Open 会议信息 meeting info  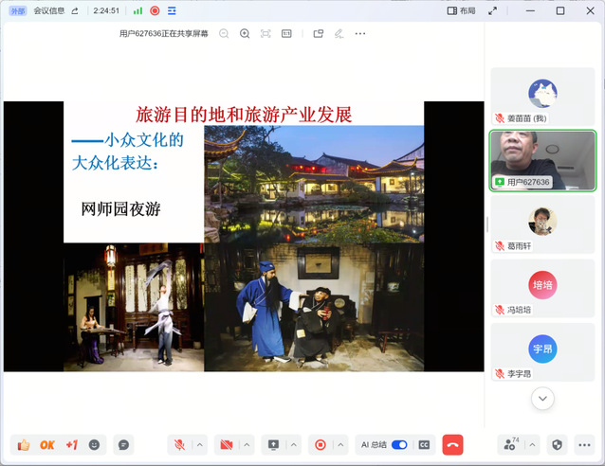(x=50, y=10)
